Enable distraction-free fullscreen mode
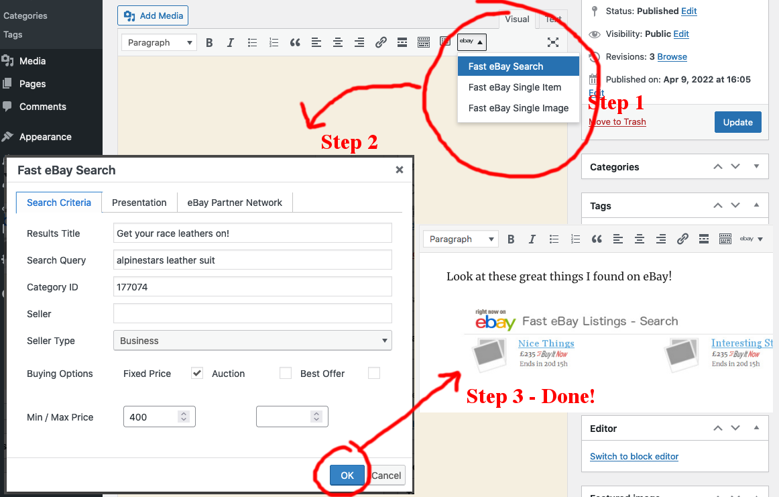Image resolution: width=779 pixels, height=497 pixels. 553,42
